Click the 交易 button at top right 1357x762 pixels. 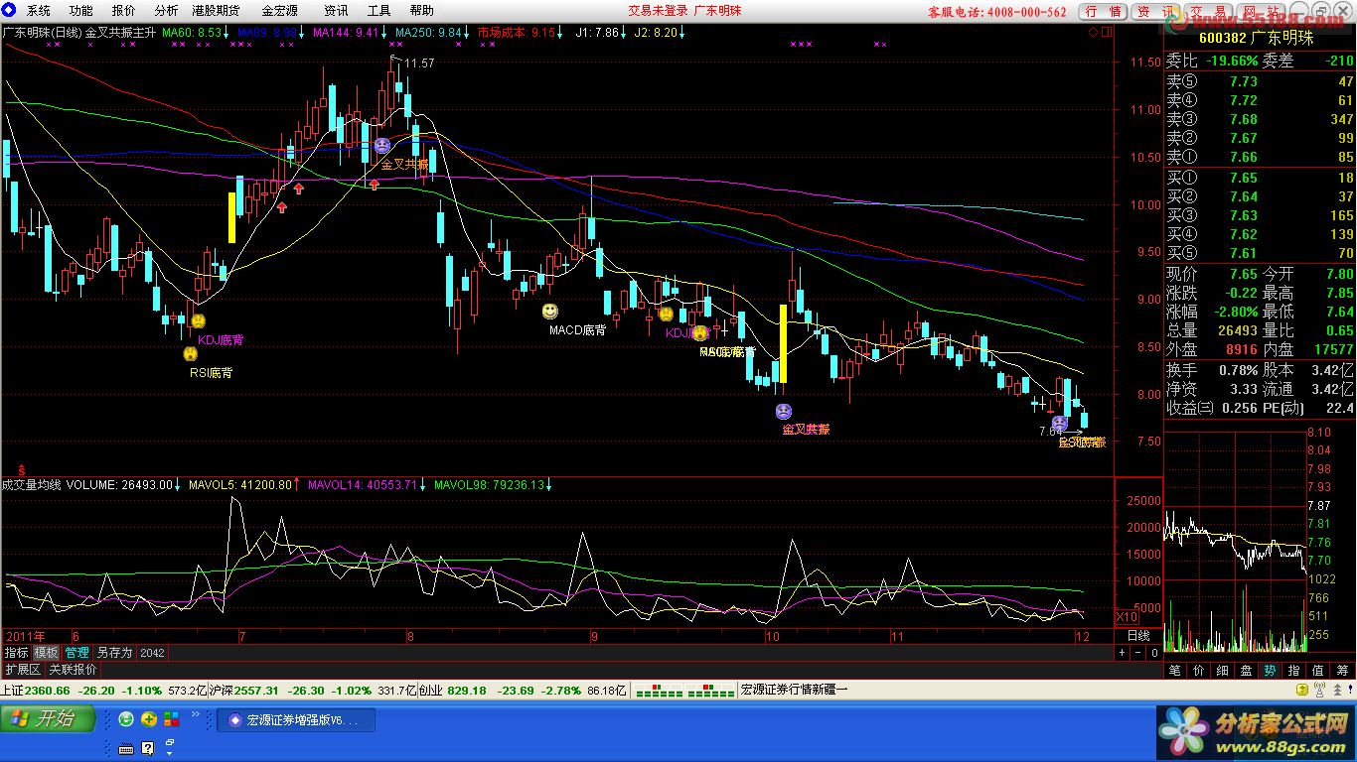(x=1208, y=11)
